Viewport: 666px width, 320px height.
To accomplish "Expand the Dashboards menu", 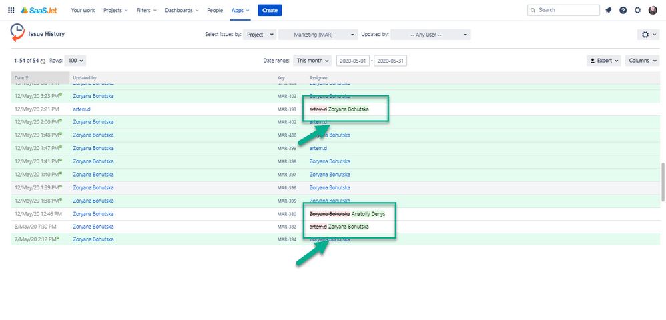I will [x=182, y=10].
